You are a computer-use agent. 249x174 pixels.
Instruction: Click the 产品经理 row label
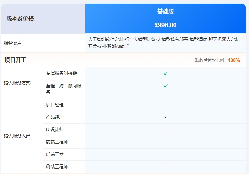click(55, 117)
